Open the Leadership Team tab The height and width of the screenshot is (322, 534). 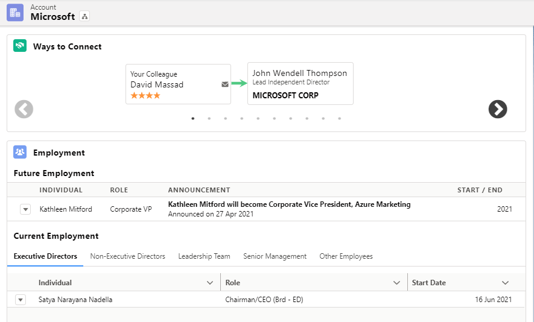[205, 256]
